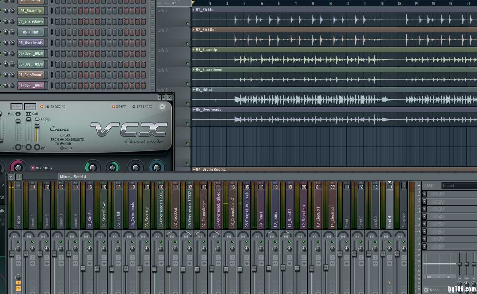
Task: Open the Mixer window options dropdown
Action: pyautogui.click(x=11, y=177)
